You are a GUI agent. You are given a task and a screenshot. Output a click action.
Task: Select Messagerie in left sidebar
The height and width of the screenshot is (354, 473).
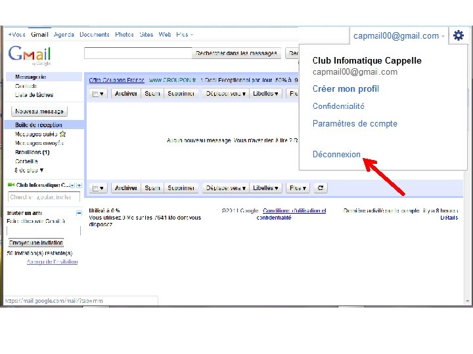[30, 77]
